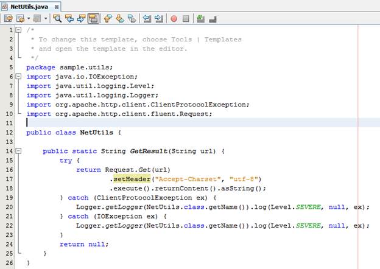This screenshot has width=380, height=269.
Task: Click GetResult method name on line 14
Action: point(149,151)
